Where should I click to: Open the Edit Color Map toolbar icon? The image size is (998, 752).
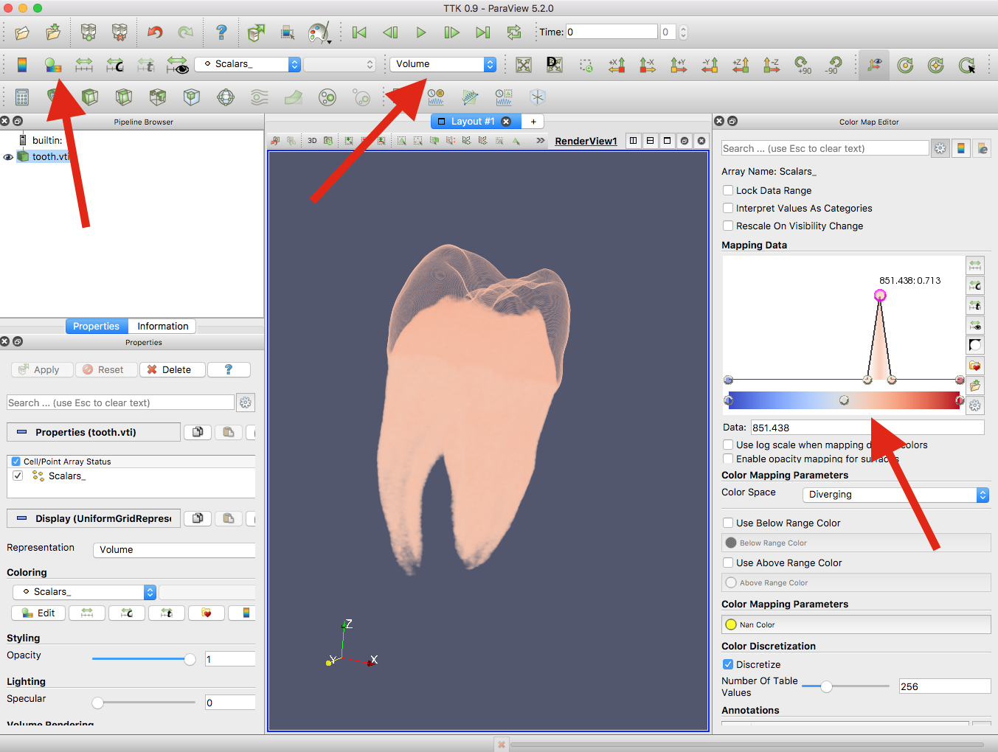click(x=53, y=65)
